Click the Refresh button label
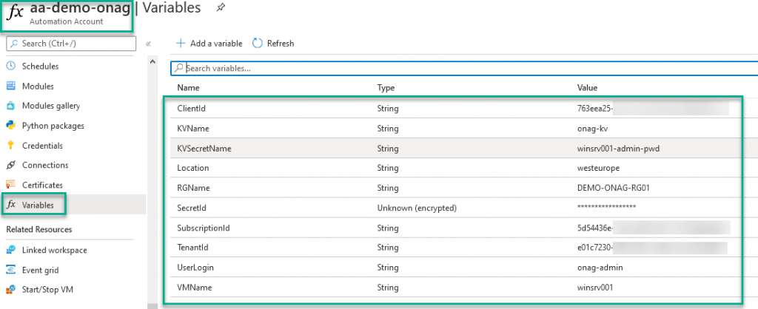 point(281,44)
